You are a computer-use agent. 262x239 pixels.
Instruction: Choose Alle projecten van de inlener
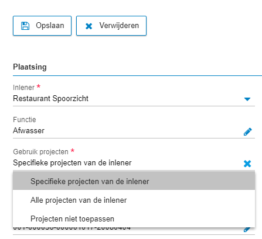point(134,200)
